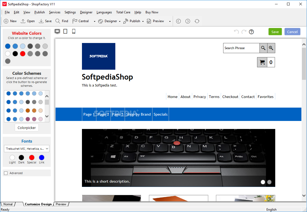Open the Buy Now menu
The height and width of the screenshot is (212, 307).
click(x=152, y=12)
